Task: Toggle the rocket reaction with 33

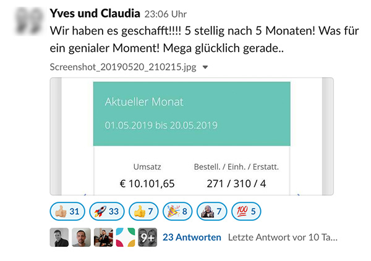Action: coord(107,212)
